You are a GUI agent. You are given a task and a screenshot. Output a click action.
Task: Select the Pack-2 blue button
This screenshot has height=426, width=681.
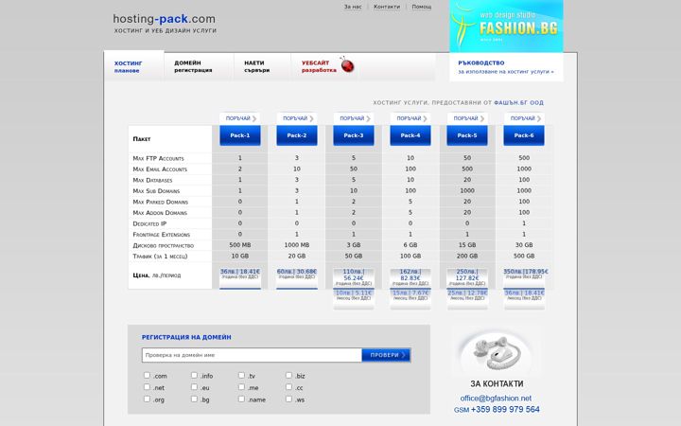(297, 135)
